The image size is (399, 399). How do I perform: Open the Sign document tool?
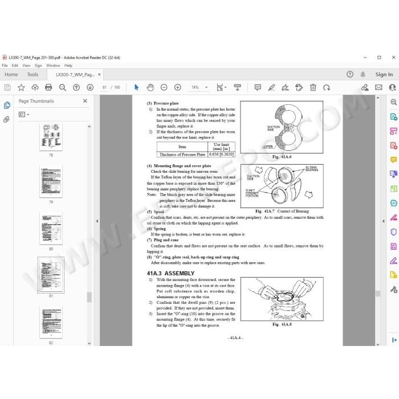285,88
